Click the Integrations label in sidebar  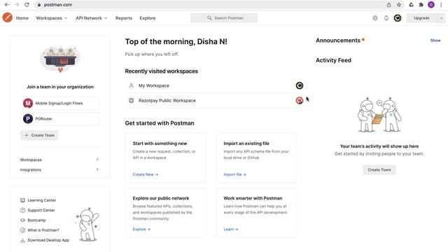31,169
